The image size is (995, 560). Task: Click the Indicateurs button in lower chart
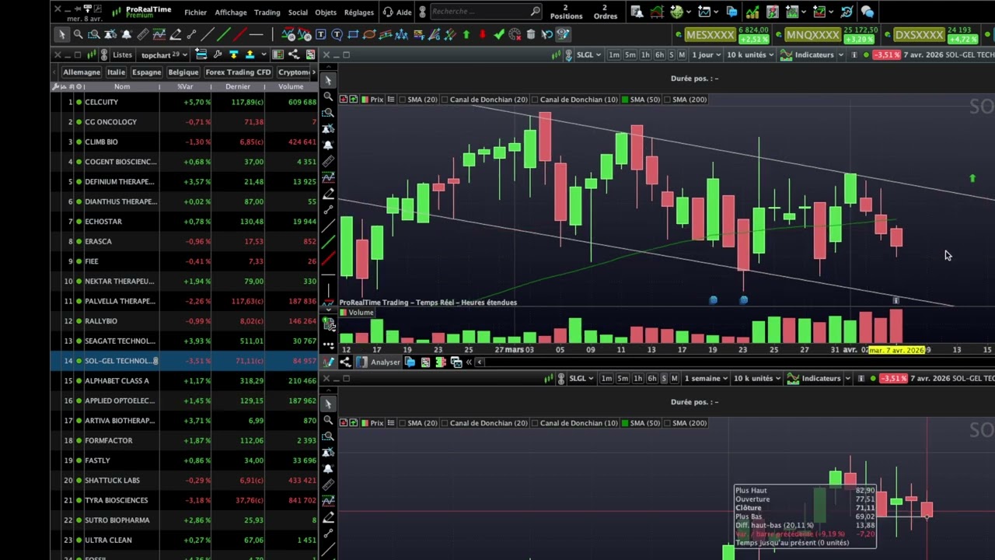coord(814,378)
